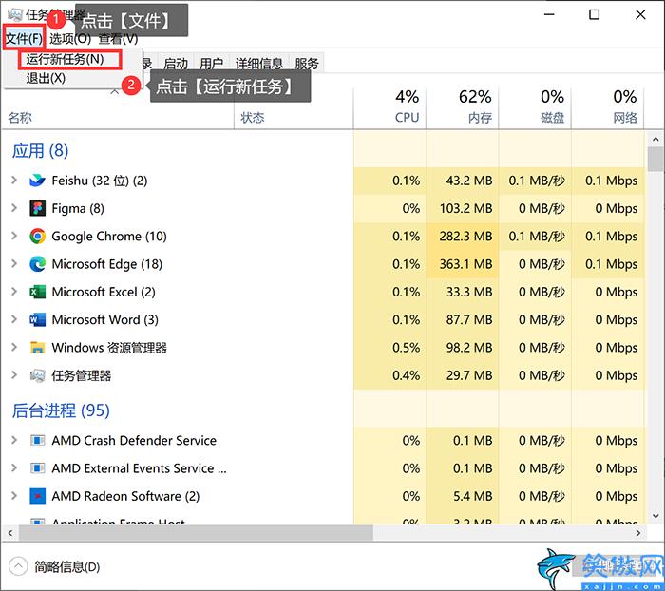This screenshot has width=665, height=591.
Task: Click the 简略信息 collapse arrow icon
Action: pyautogui.click(x=18, y=566)
